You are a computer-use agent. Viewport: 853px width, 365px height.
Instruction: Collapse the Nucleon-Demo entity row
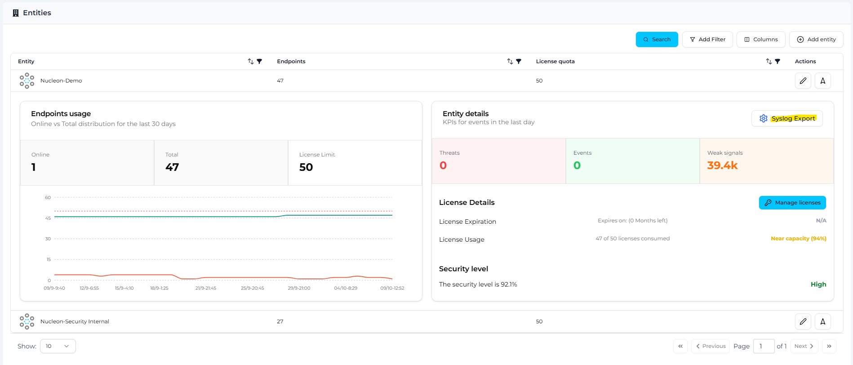(61, 81)
